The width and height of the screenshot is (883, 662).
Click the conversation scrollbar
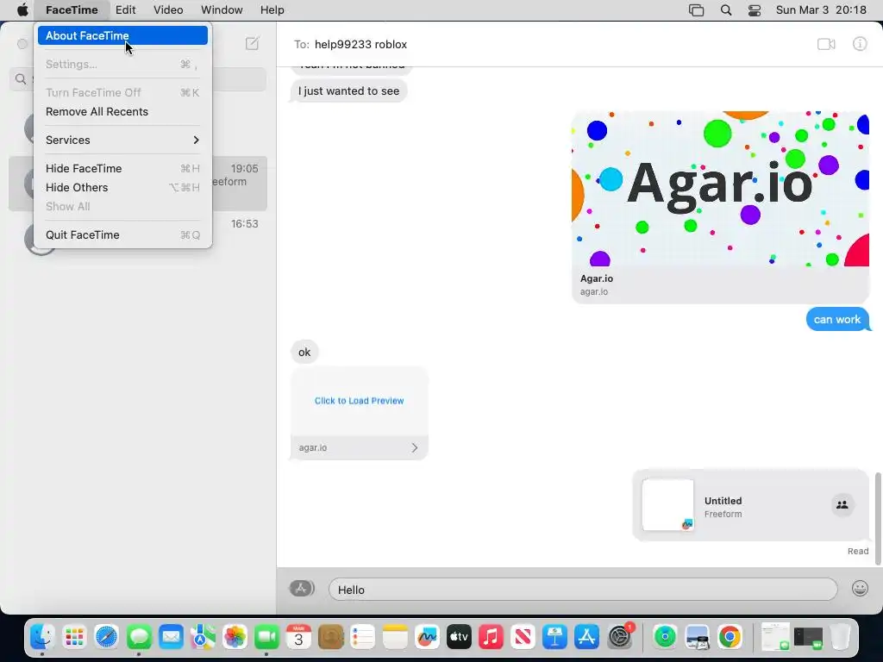point(877,518)
